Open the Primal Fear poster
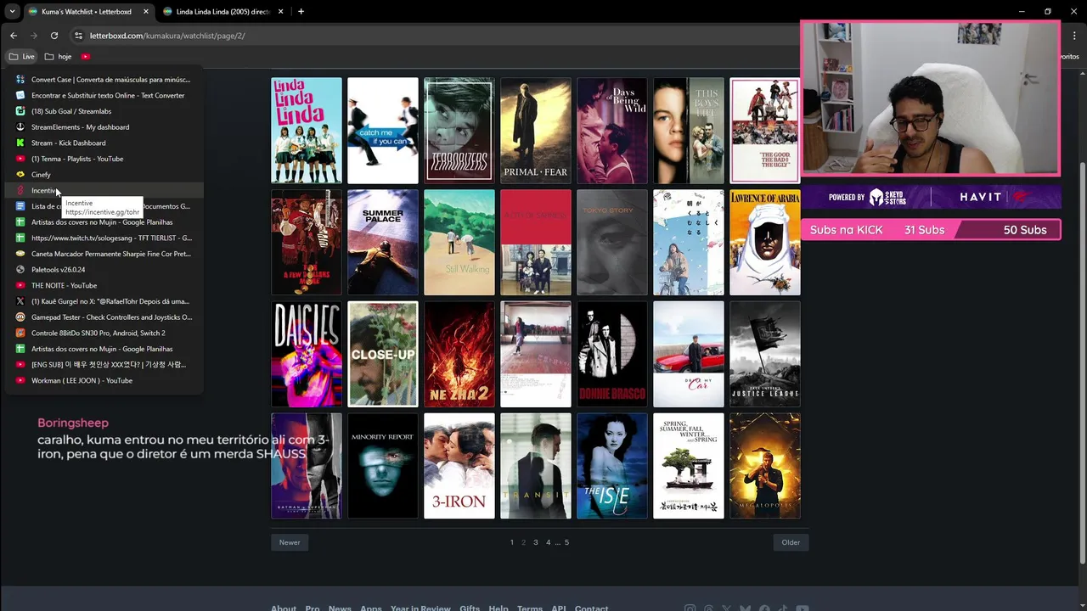The width and height of the screenshot is (1087, 611). [x=536, y=131]
